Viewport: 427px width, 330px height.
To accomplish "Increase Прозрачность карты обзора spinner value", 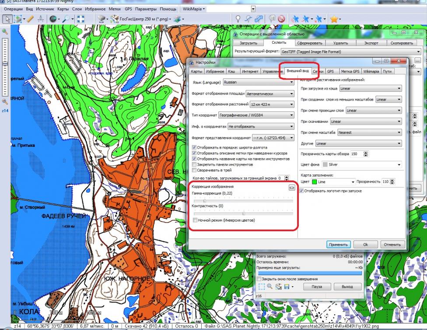I will pos(366,153).
